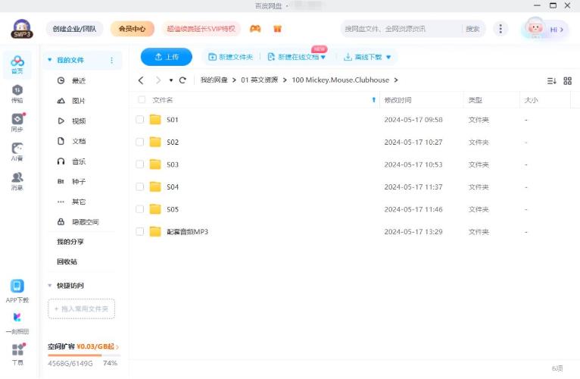Collapse the 快捷访问 section arrow

pyautogui.click(x=49, y=286)
